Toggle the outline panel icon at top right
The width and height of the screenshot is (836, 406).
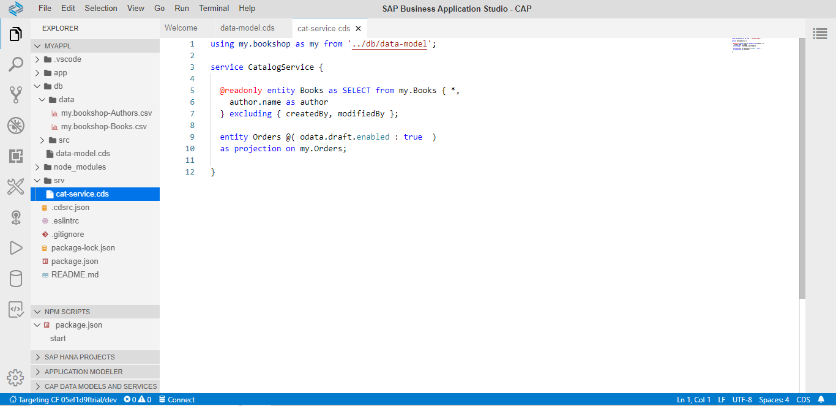click(x=820, y=34)
